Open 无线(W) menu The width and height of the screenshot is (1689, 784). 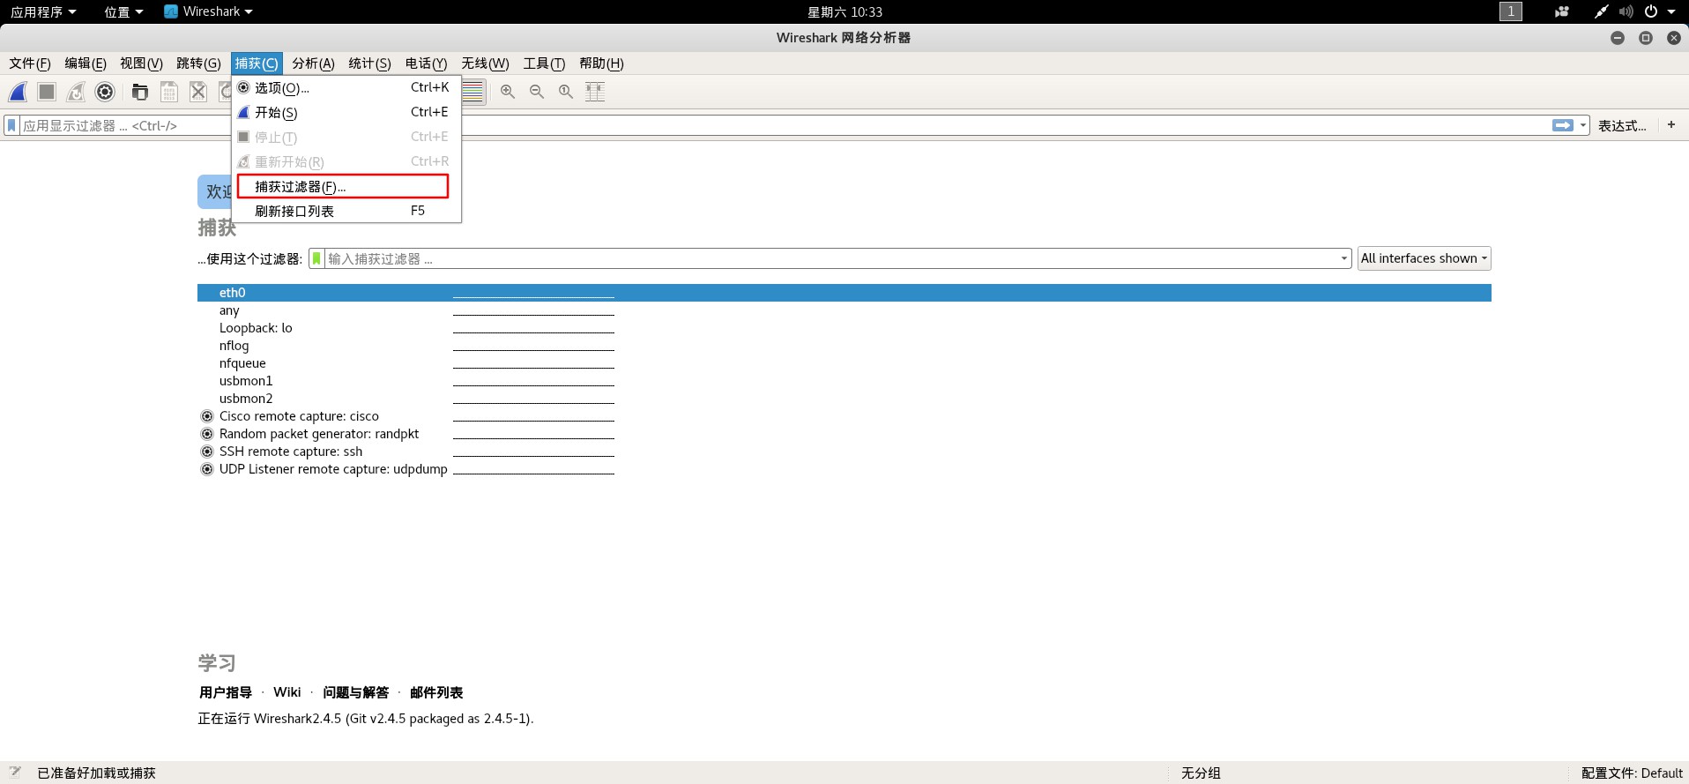coord(485,63)
